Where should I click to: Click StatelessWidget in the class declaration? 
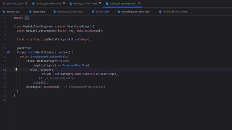[x=79, y=26]
